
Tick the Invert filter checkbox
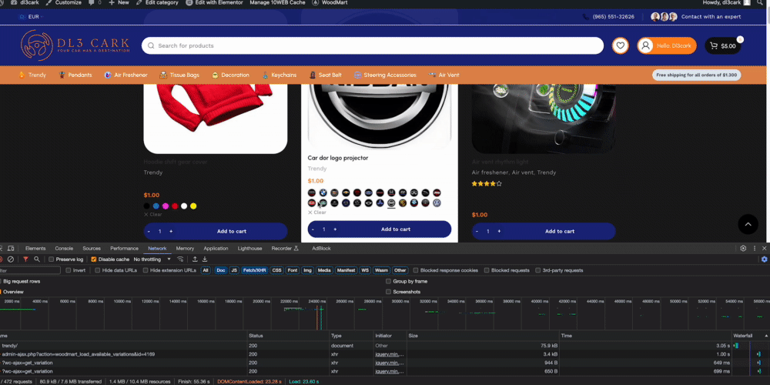[69, 270]
